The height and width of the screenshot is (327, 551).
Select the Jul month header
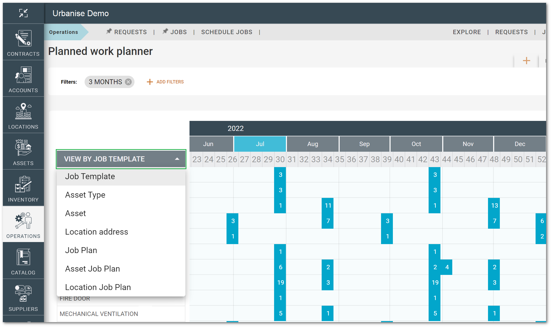(260, 144)
